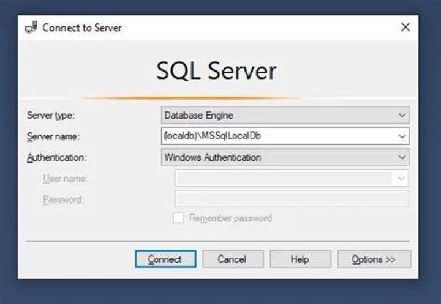The height and width of the screenshot is (304, 441).
Task: Click the Cancel button
Action: point(233,259)
